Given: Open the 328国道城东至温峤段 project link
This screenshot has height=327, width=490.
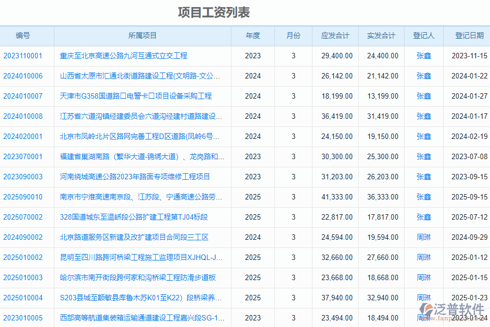Looking at the screenshot, I should (136, 217).
